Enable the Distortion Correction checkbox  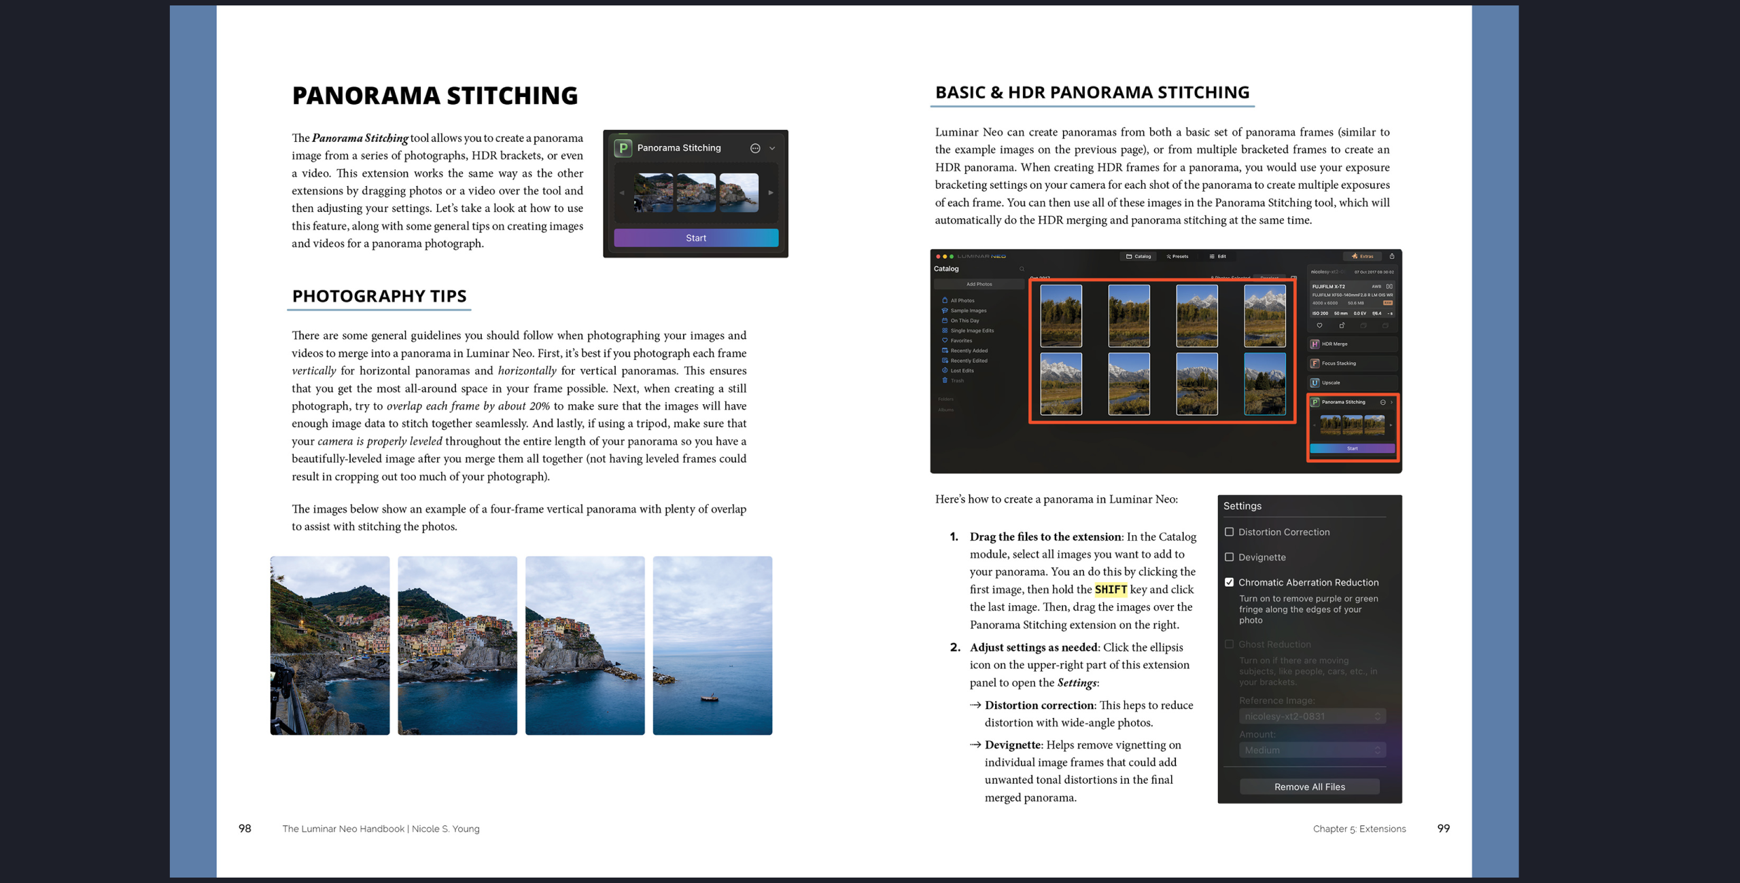[x=1229, y=532]
